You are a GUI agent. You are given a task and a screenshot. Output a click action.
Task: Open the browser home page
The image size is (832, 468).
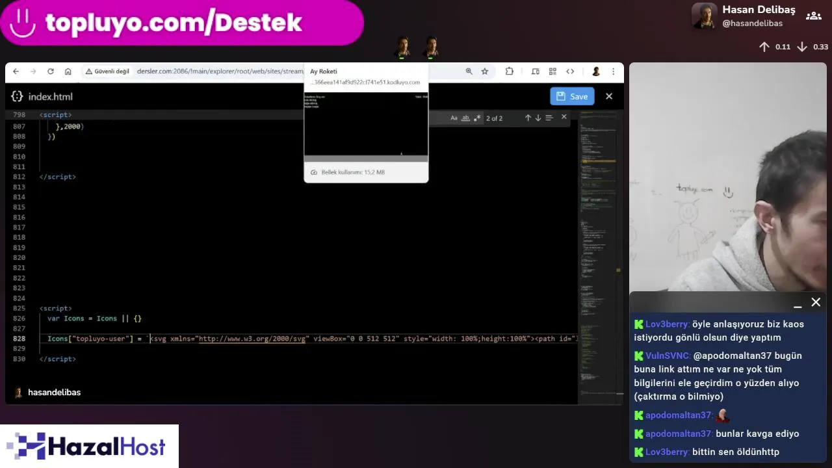[68, 71]
